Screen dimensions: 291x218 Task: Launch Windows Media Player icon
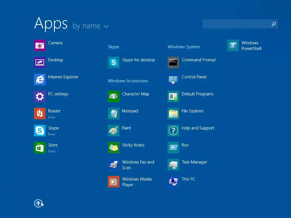coord(114,182)
